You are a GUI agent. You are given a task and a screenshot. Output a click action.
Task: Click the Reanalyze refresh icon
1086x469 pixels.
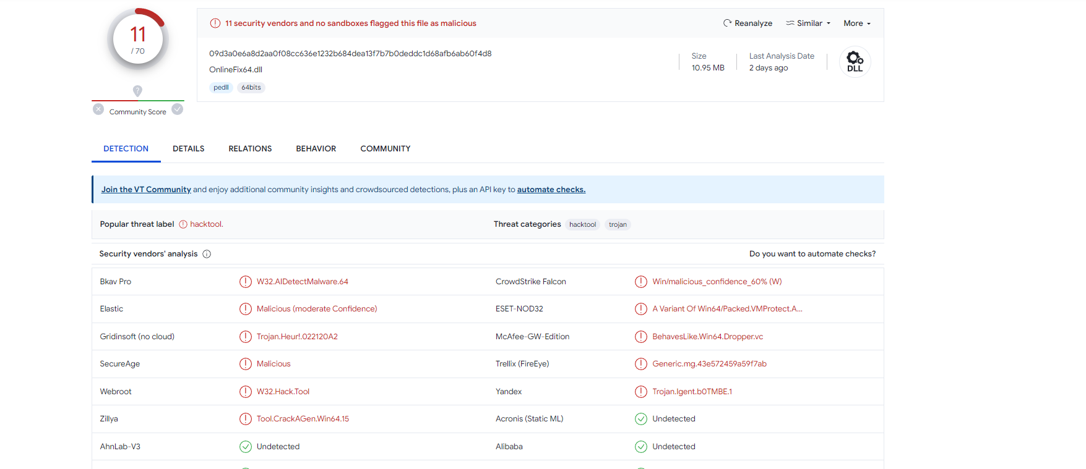point(727,23)
